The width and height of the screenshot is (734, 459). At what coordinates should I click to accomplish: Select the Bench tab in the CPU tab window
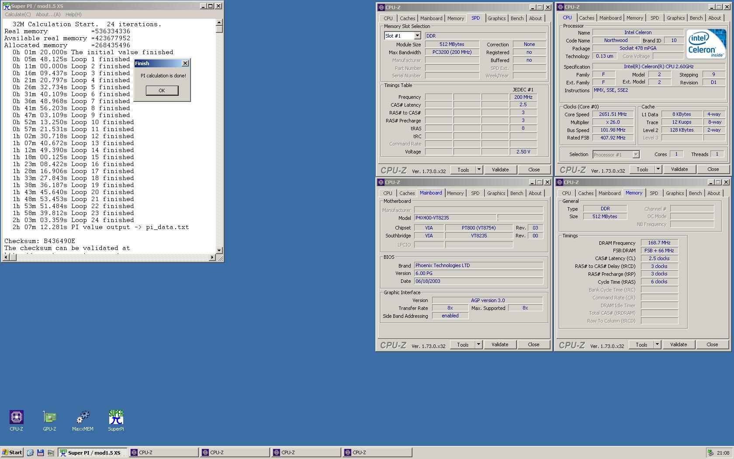click(x=696, y=18)
